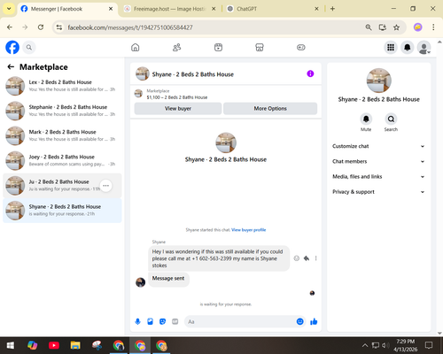Send a thumbs-up like
The height and width of the screenshot is (354, 443).
314,321
